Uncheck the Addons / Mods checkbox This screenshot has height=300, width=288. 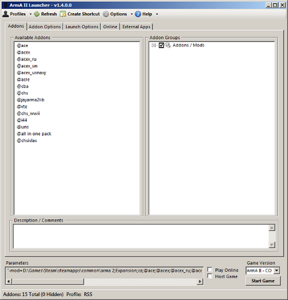[161, 45]
